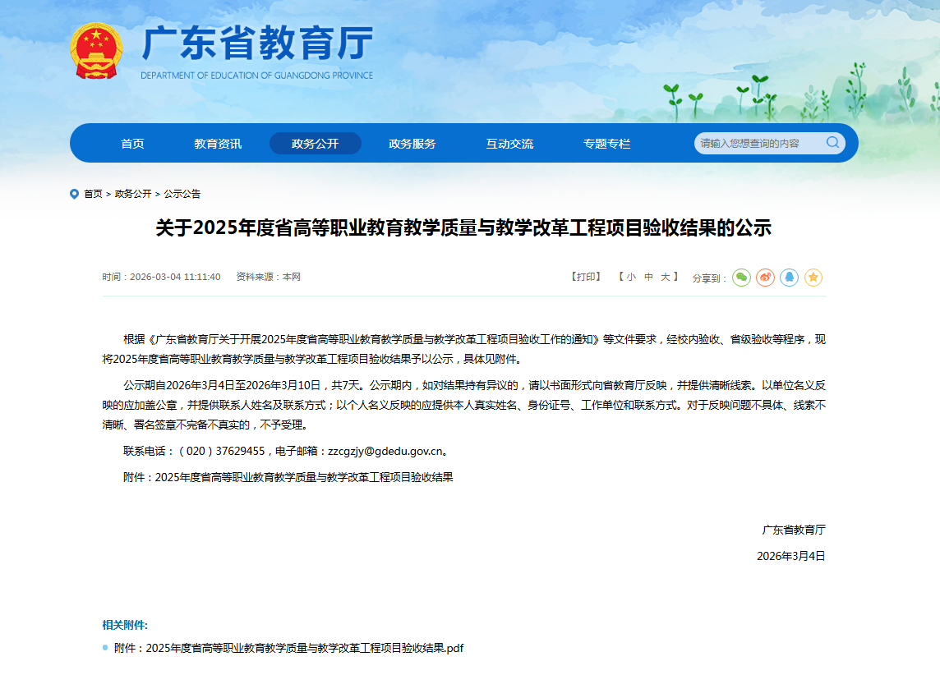Set font size to small (小)
940x675 pixels.
coord(630,277)
